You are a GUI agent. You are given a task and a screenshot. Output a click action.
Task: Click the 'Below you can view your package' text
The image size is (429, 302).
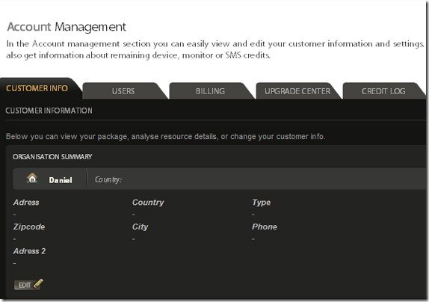coord(165,136)
